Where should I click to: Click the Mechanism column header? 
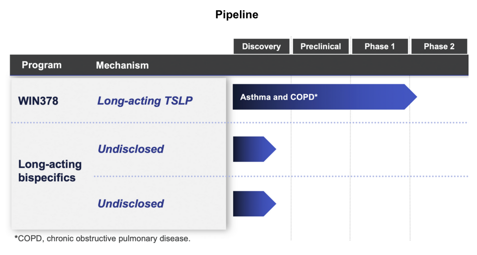(122, 65)
